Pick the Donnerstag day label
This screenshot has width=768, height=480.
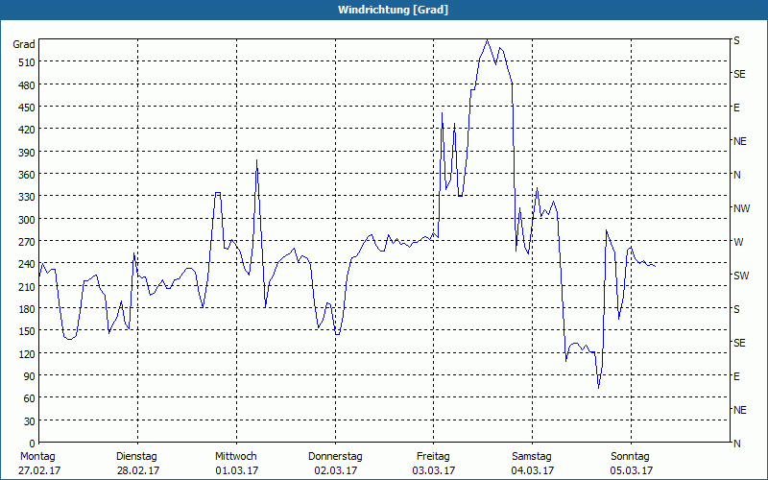[335, 457]
